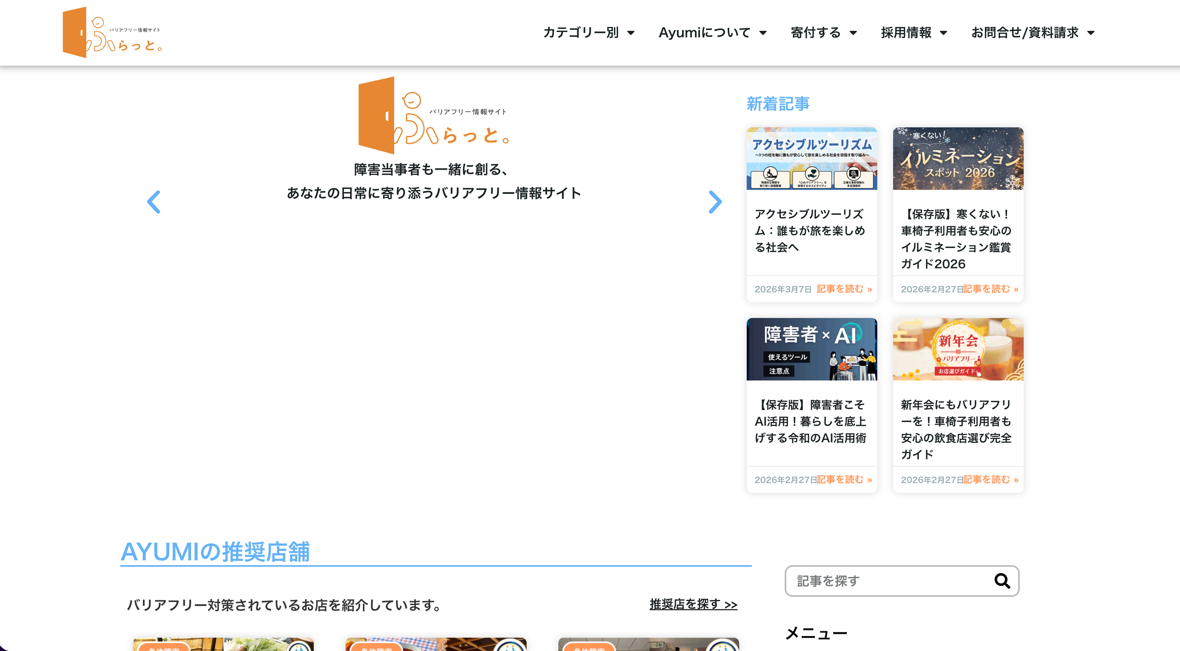Click 記事を読む for the 新年会 article

(990, 479)
